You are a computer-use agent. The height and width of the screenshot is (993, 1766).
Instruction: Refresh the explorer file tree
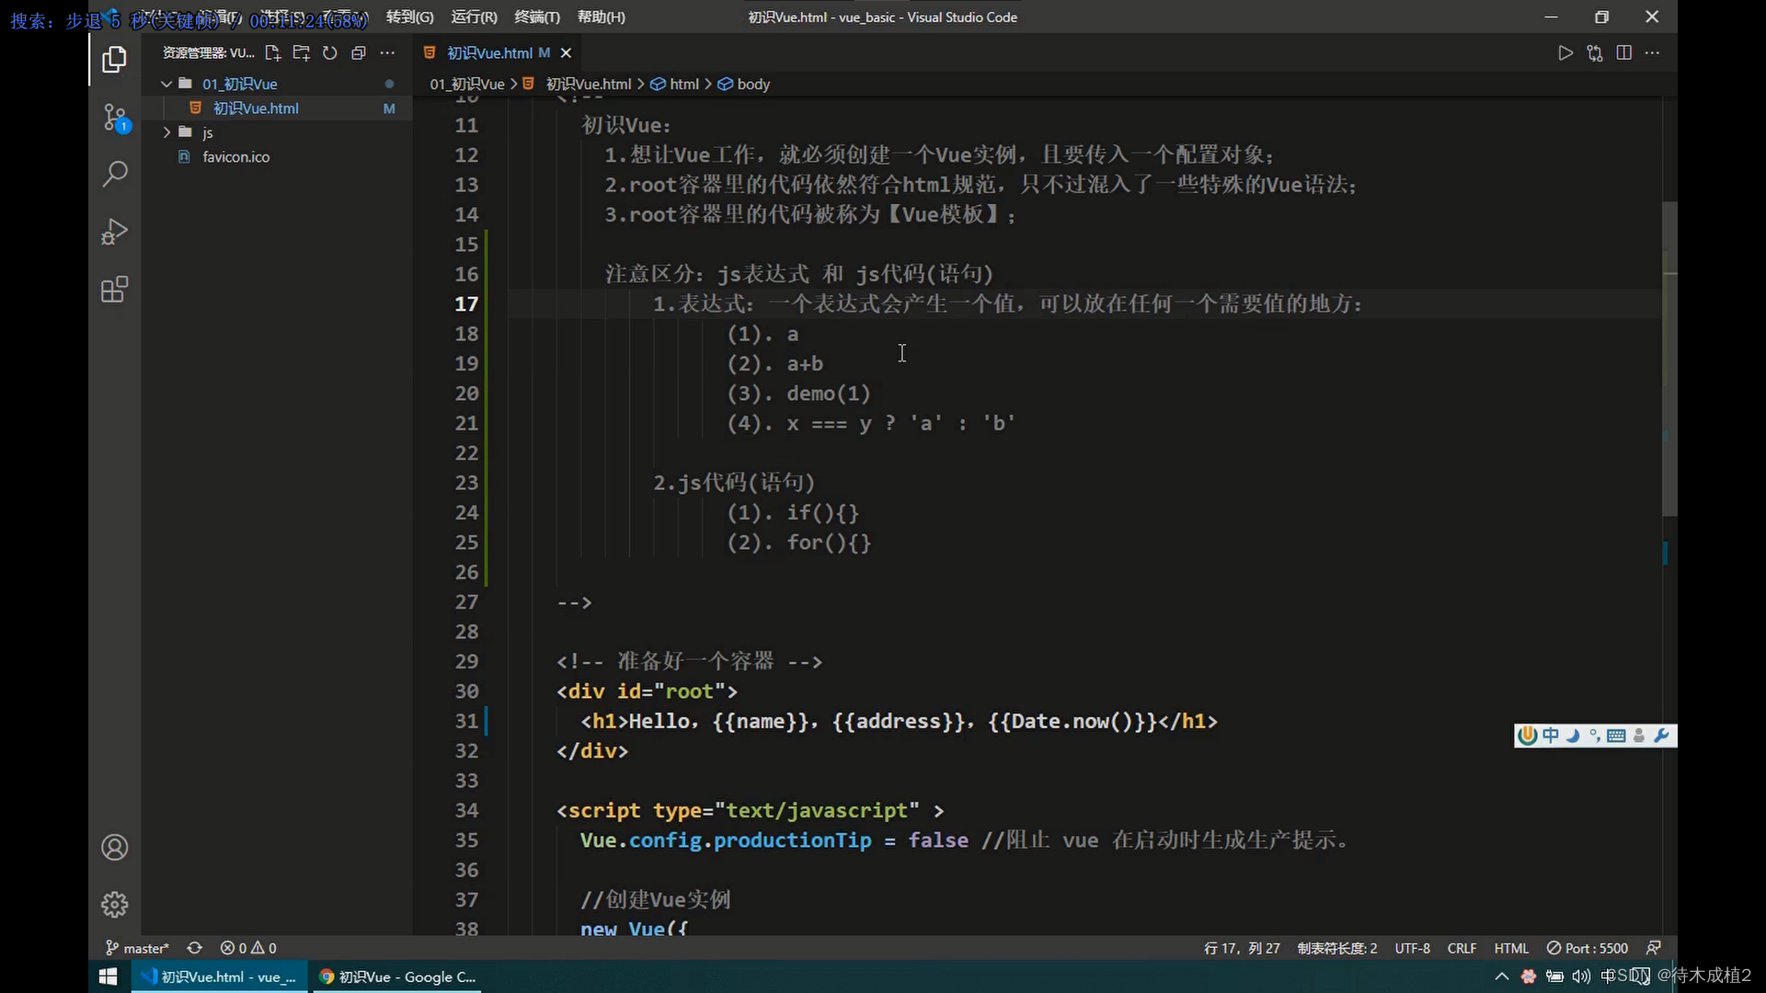[329, 53]
